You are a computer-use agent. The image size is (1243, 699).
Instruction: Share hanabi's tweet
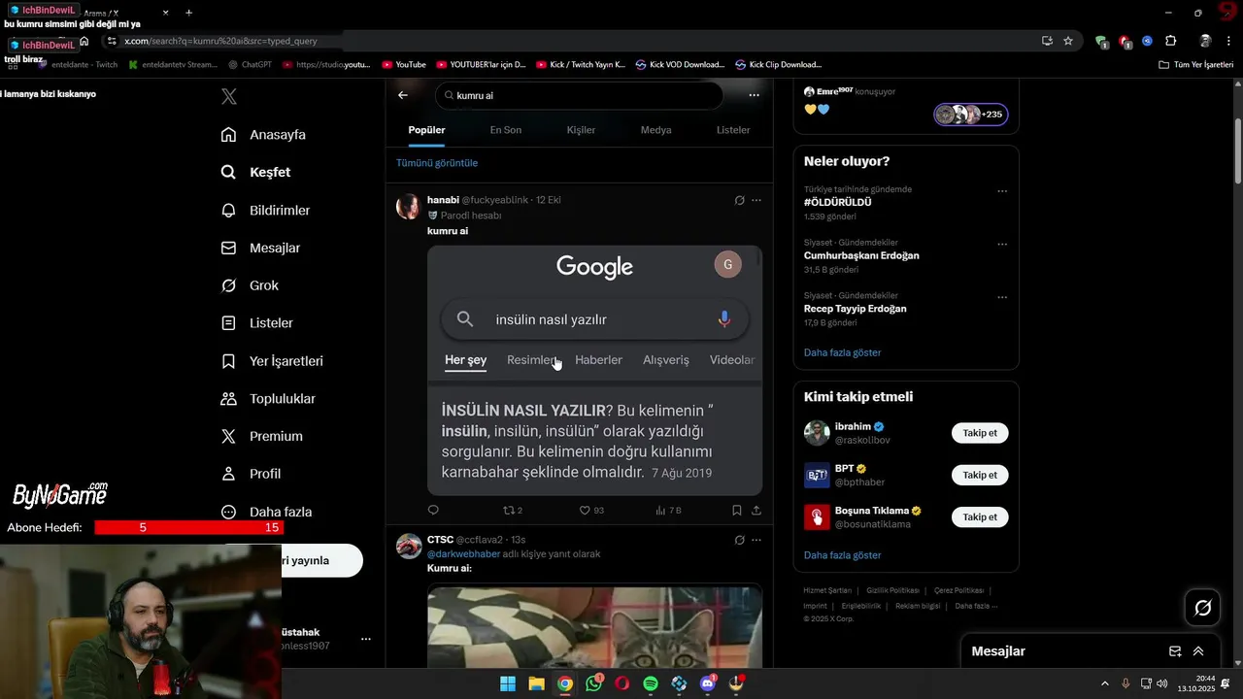[x=756, y=510]
